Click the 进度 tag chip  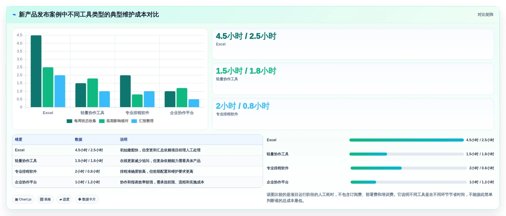[x=64, y=200]
